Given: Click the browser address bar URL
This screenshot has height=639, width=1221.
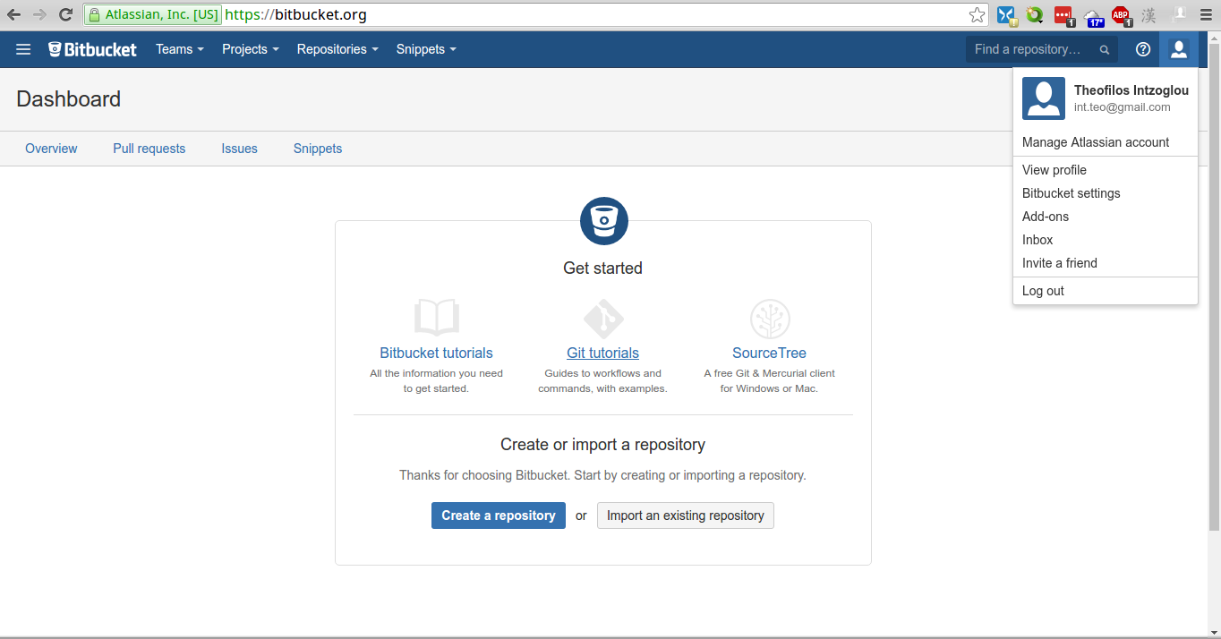Looking at the screenshot, I should (296, 14).
